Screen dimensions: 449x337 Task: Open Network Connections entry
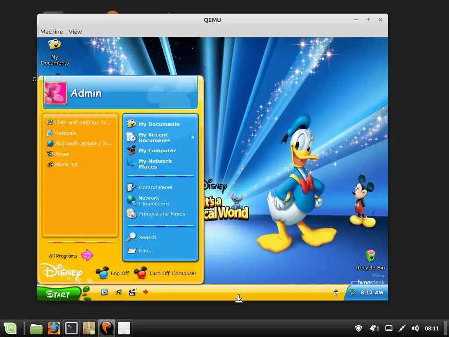(x=148, y=201)
